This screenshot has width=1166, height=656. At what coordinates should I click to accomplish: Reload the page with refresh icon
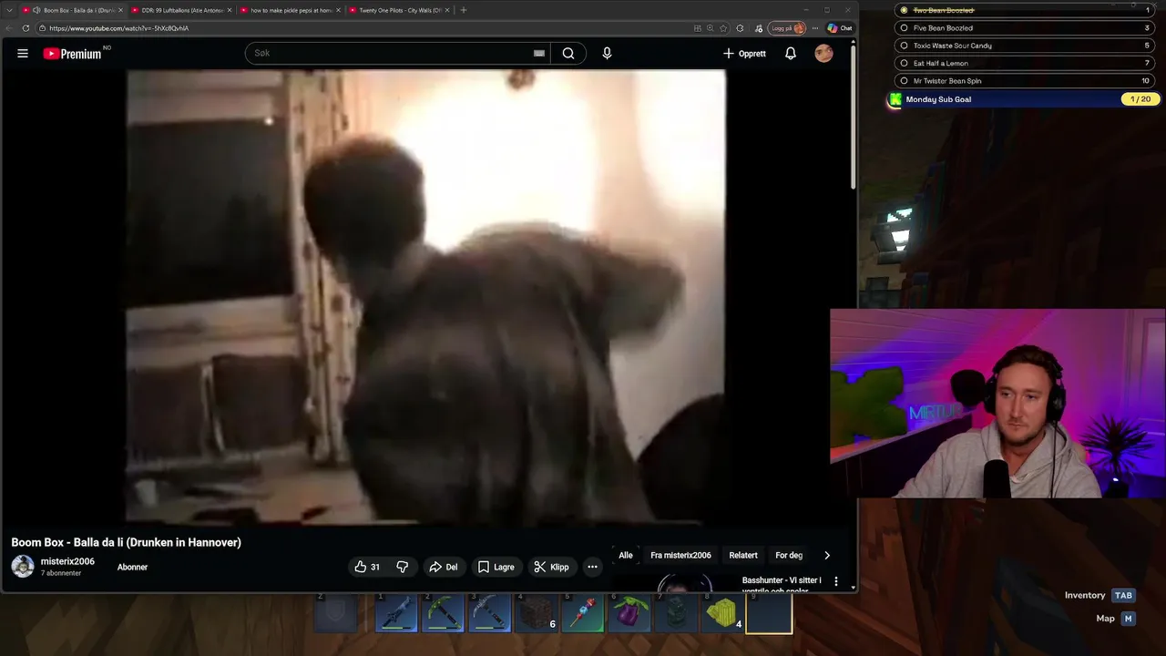(26, 28)
